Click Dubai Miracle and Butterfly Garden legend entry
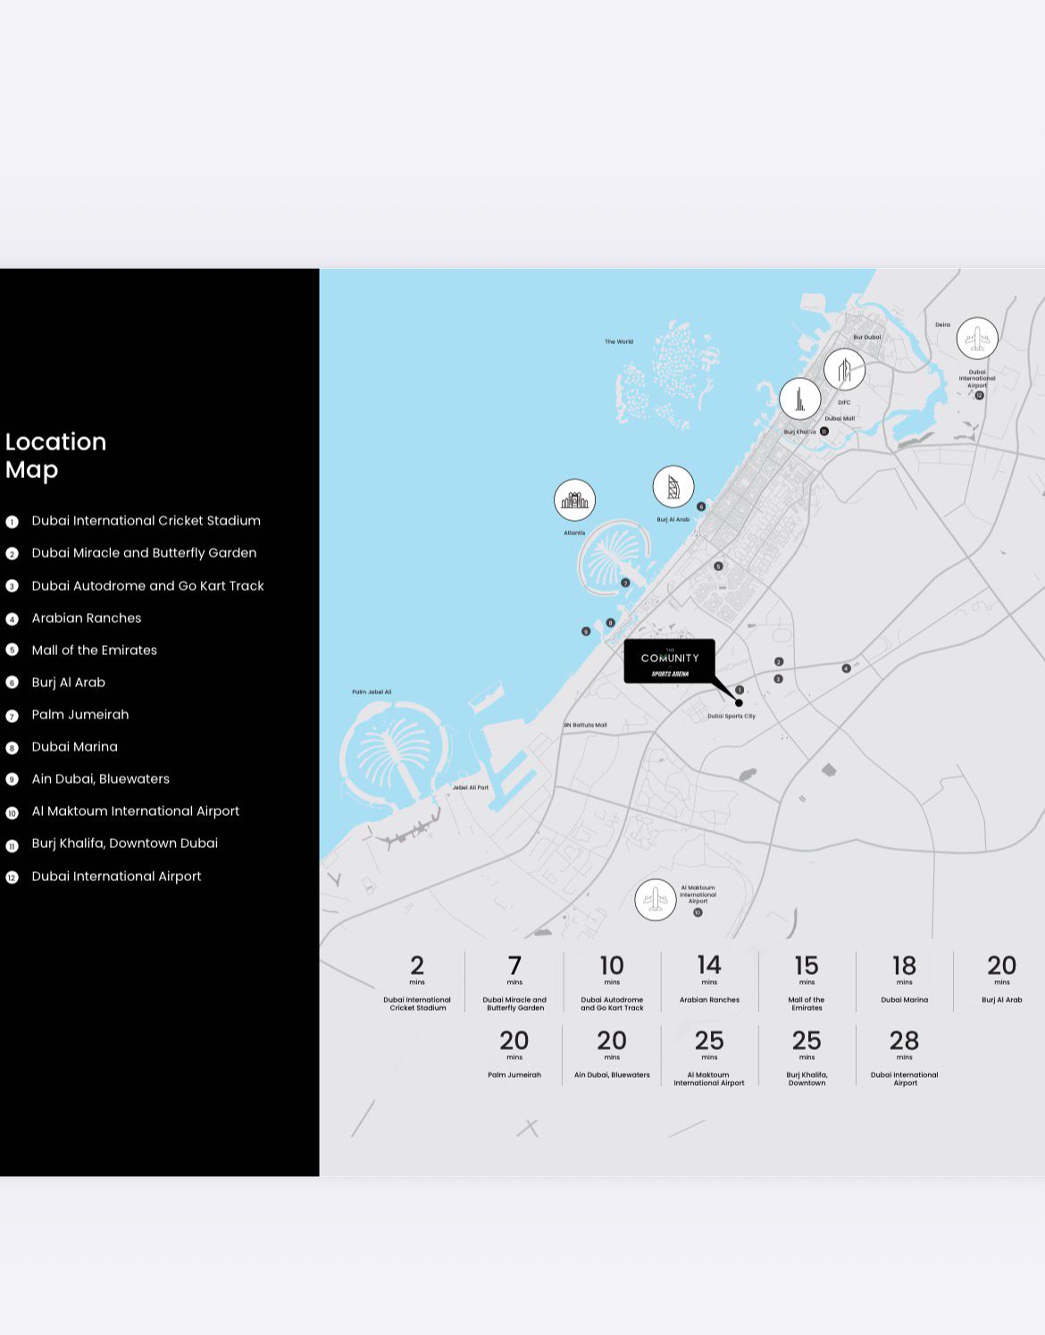The width and height of the screenshot is (1045, 1335). (144, 553)
